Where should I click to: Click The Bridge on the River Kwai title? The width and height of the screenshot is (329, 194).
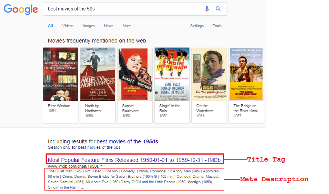pos(245,108)
